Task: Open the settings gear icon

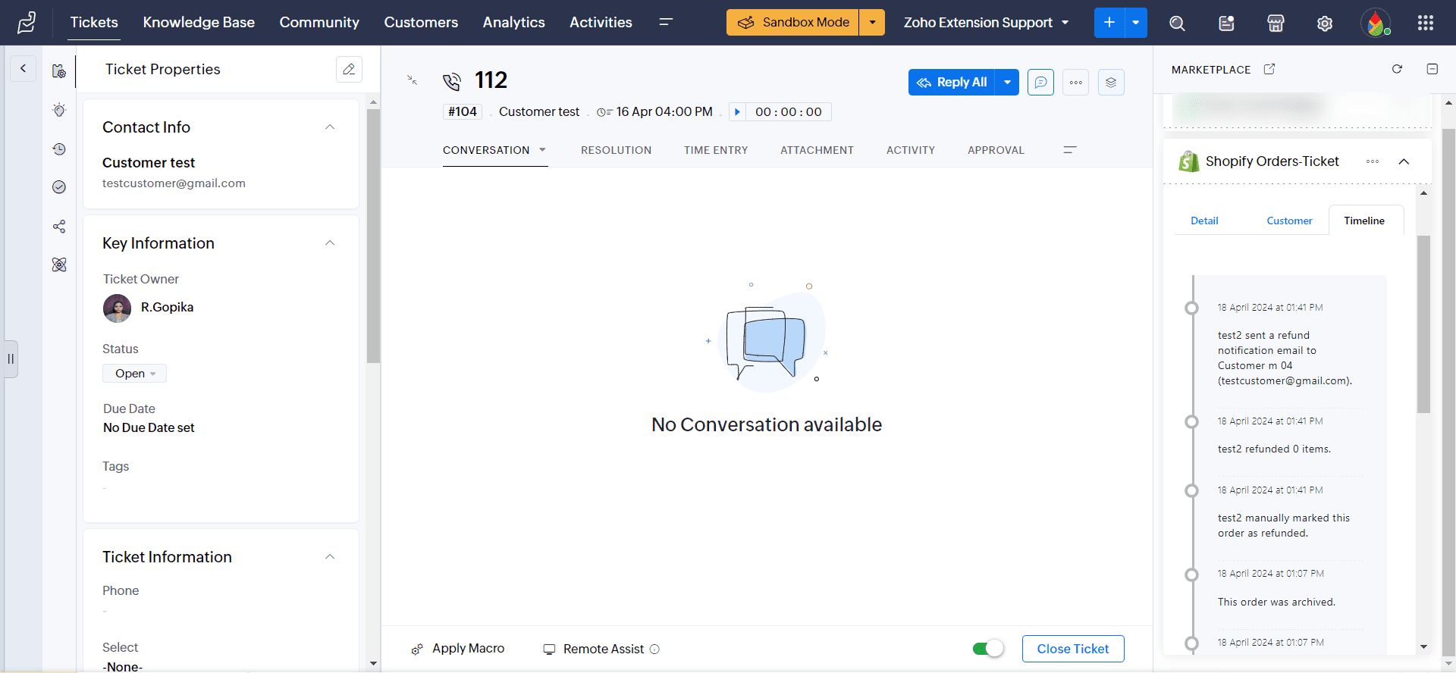Action: tap(1325, 23)
